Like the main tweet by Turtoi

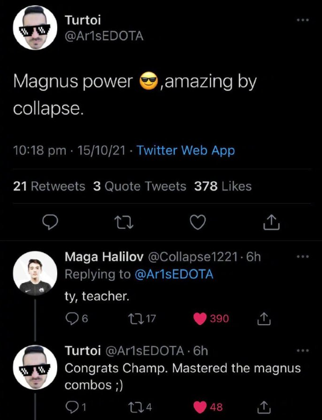(x=198, y=222)
